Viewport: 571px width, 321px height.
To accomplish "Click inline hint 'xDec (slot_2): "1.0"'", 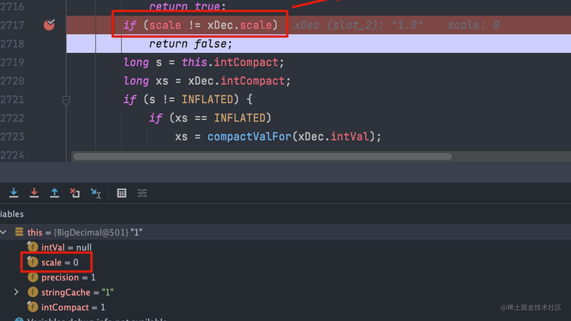I will click(358, 25).
